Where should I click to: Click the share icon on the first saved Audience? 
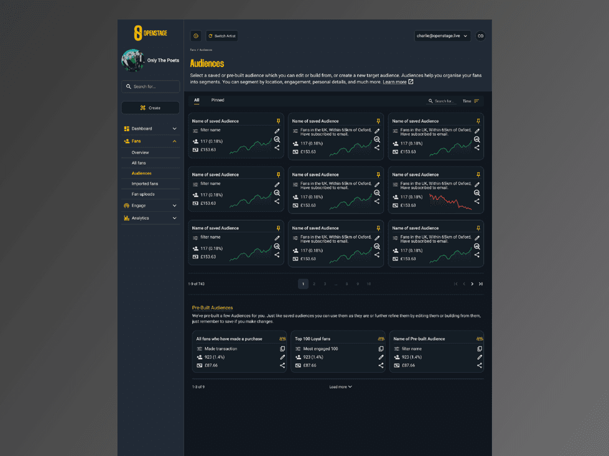(x=277, y=148)
